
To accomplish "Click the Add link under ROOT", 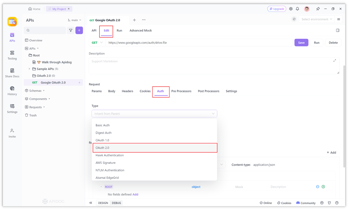I will pyautogui.click(x=135, y=194).
